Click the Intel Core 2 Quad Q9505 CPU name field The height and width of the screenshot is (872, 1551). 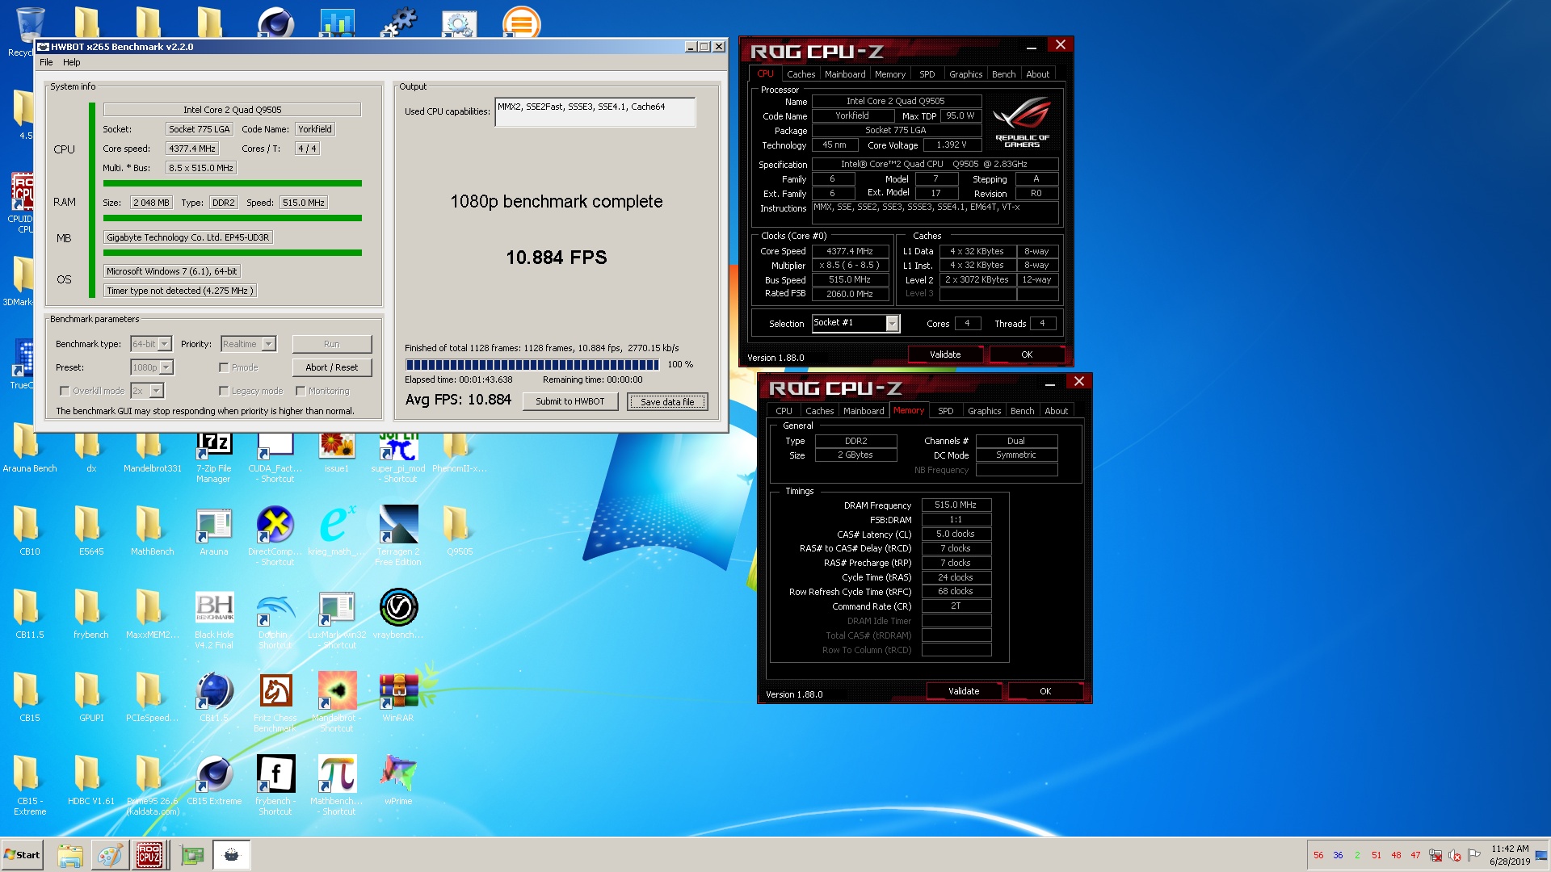click(x=232, y=110)
